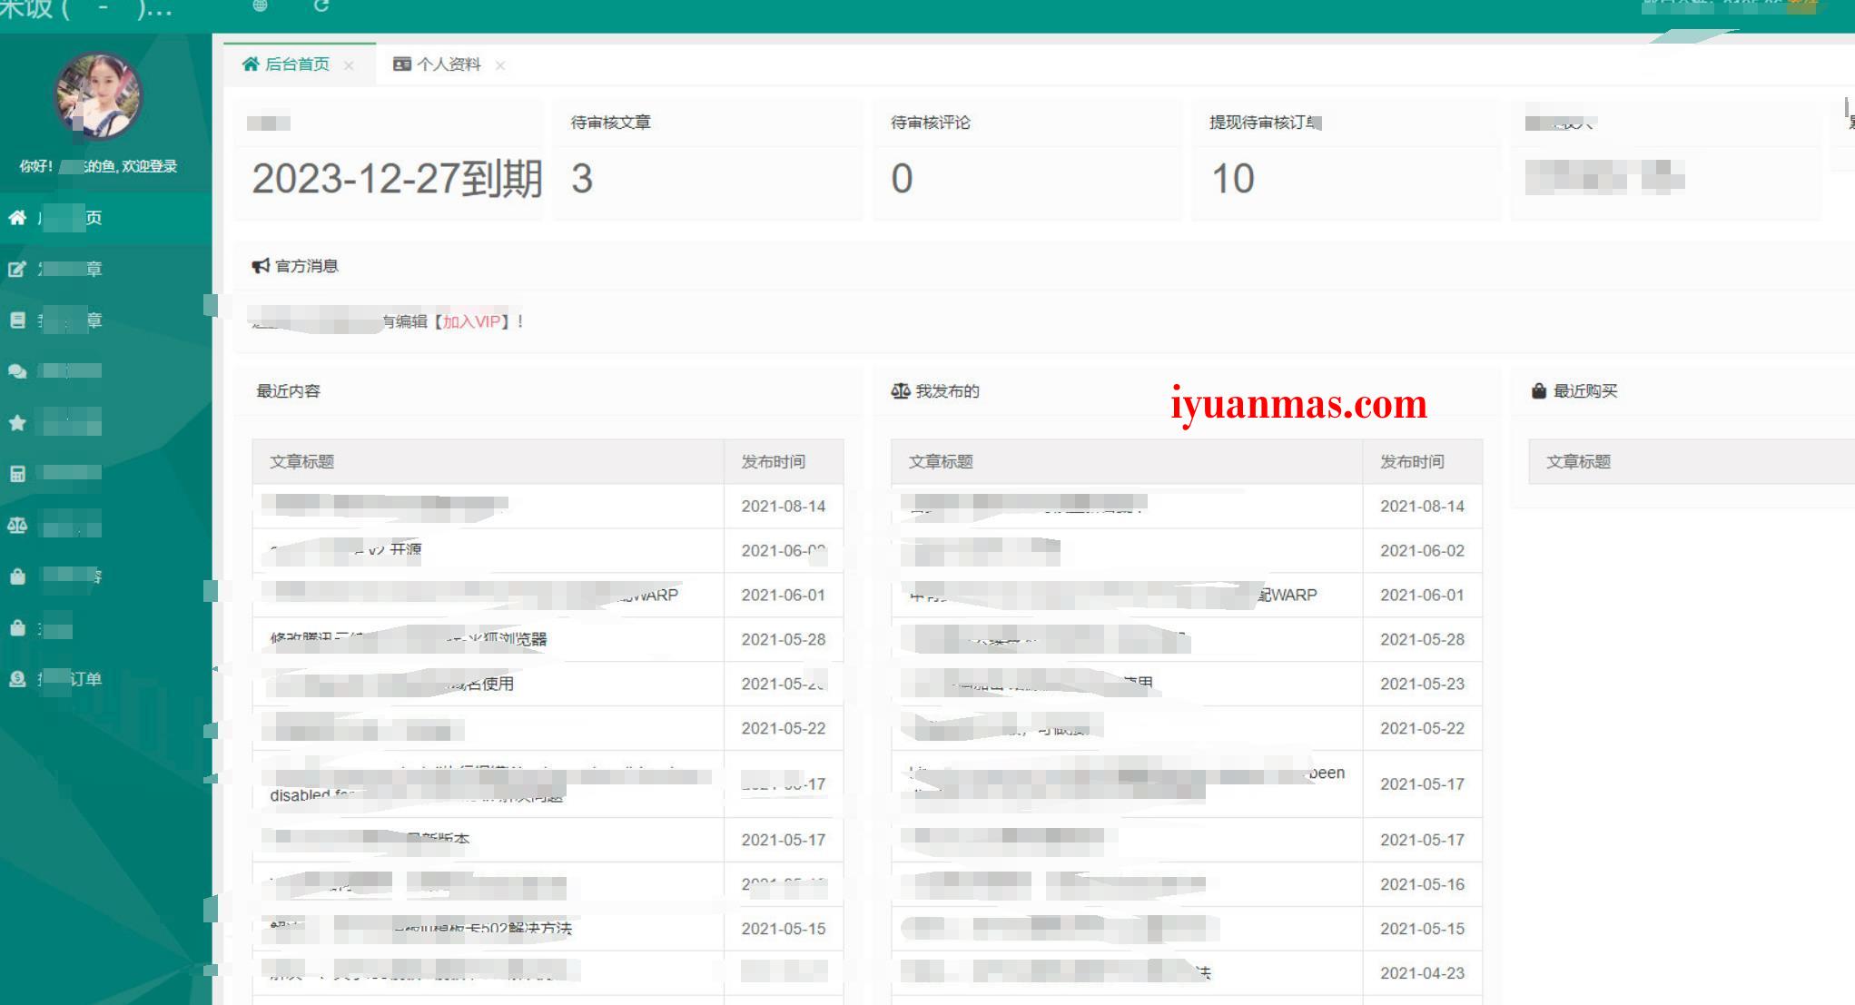Expand the 最近内容 section articles list
Screen dimensions: 1855x1005
287,391
